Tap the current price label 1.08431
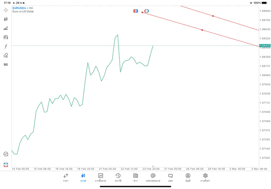This screenshot has width=271, height=189. point(265,45)
